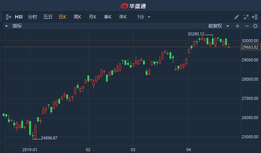Select the 周K weekly candlestick tab
Screen dimensions: 261x153
pos(78,17)
